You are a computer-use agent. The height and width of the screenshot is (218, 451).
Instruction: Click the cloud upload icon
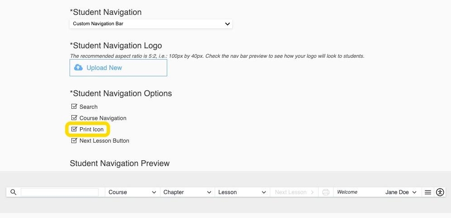[79, 68]
